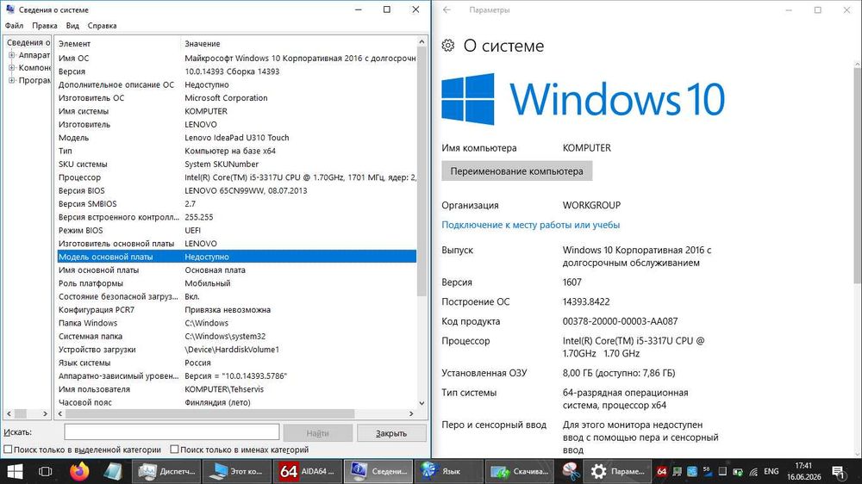
Task: Enable Поиск только в выделенной категории checkbox
Action: pos(8,450)
